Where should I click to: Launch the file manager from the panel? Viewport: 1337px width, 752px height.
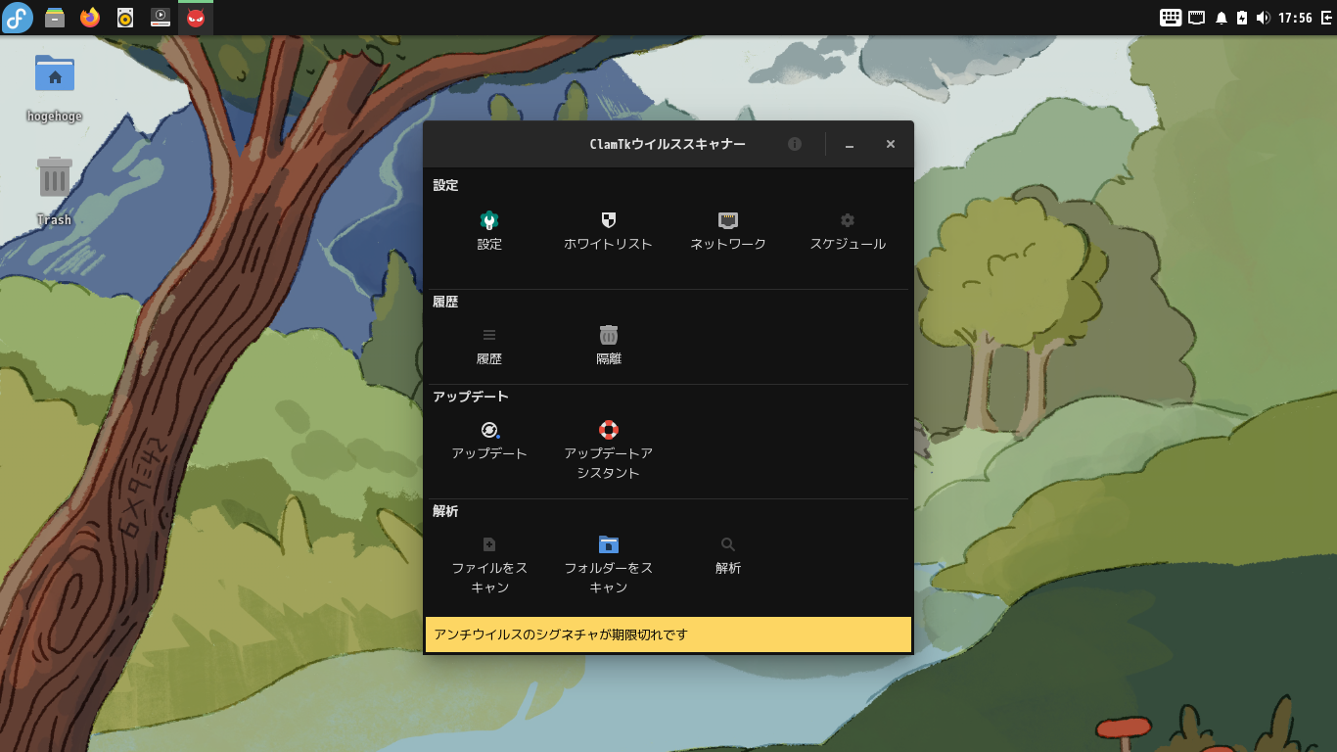(55, 18)
